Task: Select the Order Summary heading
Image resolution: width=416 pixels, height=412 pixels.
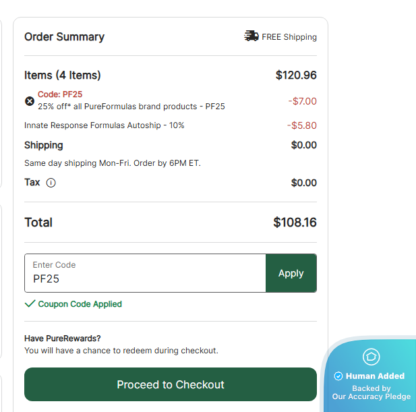Action: (x=64, y=37)
